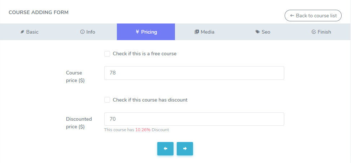
Task: Open the Seo tab label
Action: (x=266, y=32)
